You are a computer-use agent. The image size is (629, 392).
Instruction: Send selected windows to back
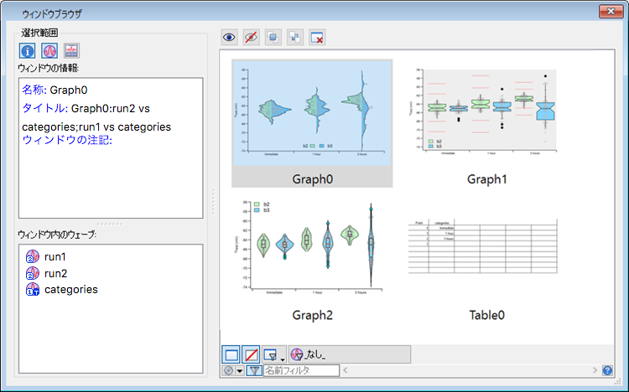point(295,38)
